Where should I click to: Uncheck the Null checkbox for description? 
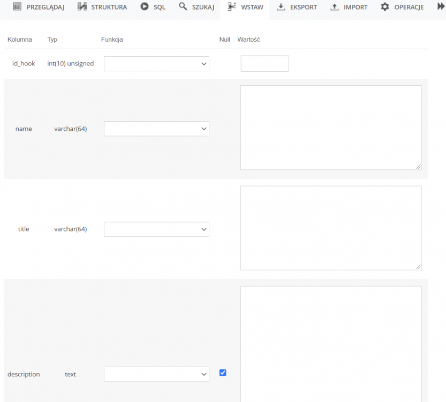(222, 372)
